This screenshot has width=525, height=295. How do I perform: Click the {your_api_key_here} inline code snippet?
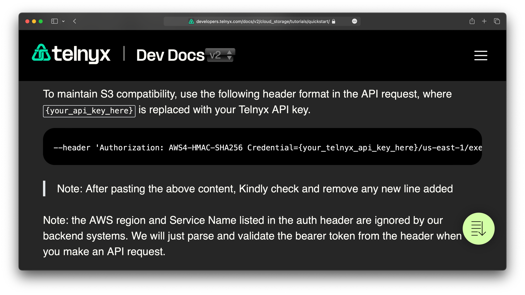[89, 110]
